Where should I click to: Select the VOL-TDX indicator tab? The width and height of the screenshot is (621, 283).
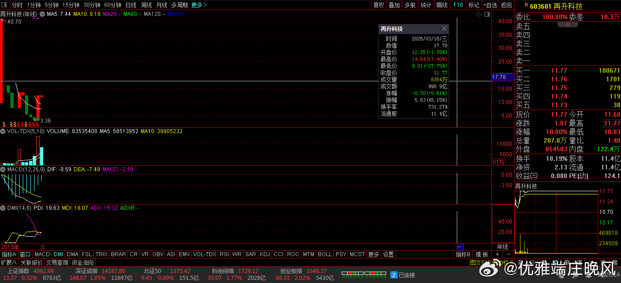205,254
